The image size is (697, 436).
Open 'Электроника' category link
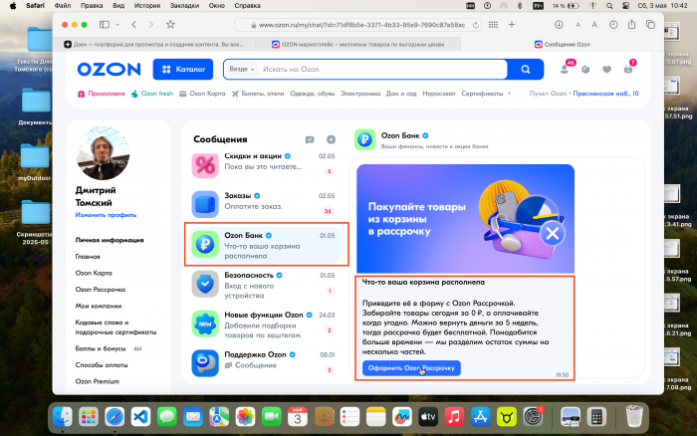pos(360,94)
